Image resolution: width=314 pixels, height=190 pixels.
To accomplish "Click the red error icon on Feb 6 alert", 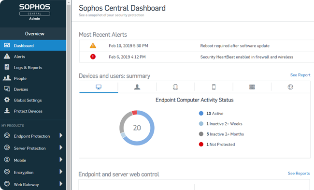I will 93,57.
